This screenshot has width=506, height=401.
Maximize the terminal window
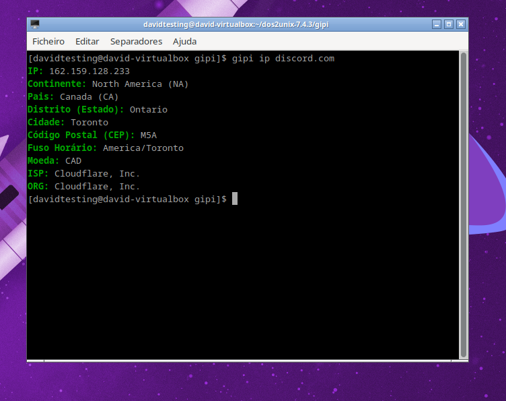449,24
